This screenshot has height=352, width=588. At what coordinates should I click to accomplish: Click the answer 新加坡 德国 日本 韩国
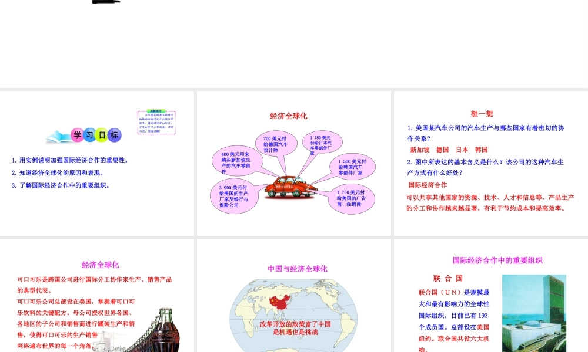click(449, 150)
